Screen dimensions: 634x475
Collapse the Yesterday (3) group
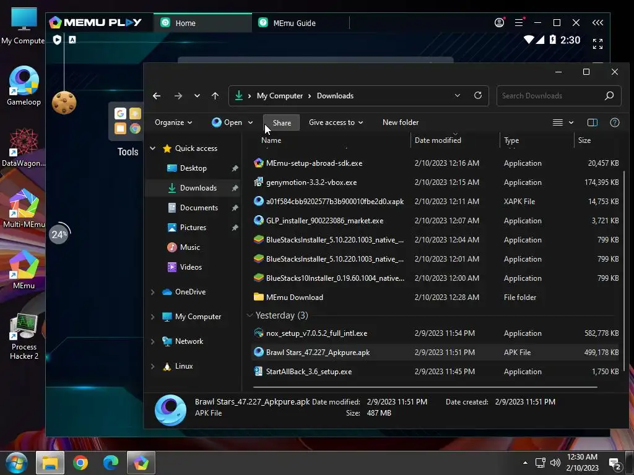pos(250,315)
